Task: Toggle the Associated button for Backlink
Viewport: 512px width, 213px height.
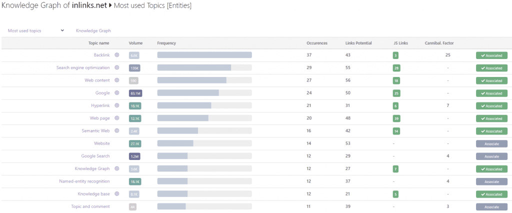Action: (x=491, y=55)
